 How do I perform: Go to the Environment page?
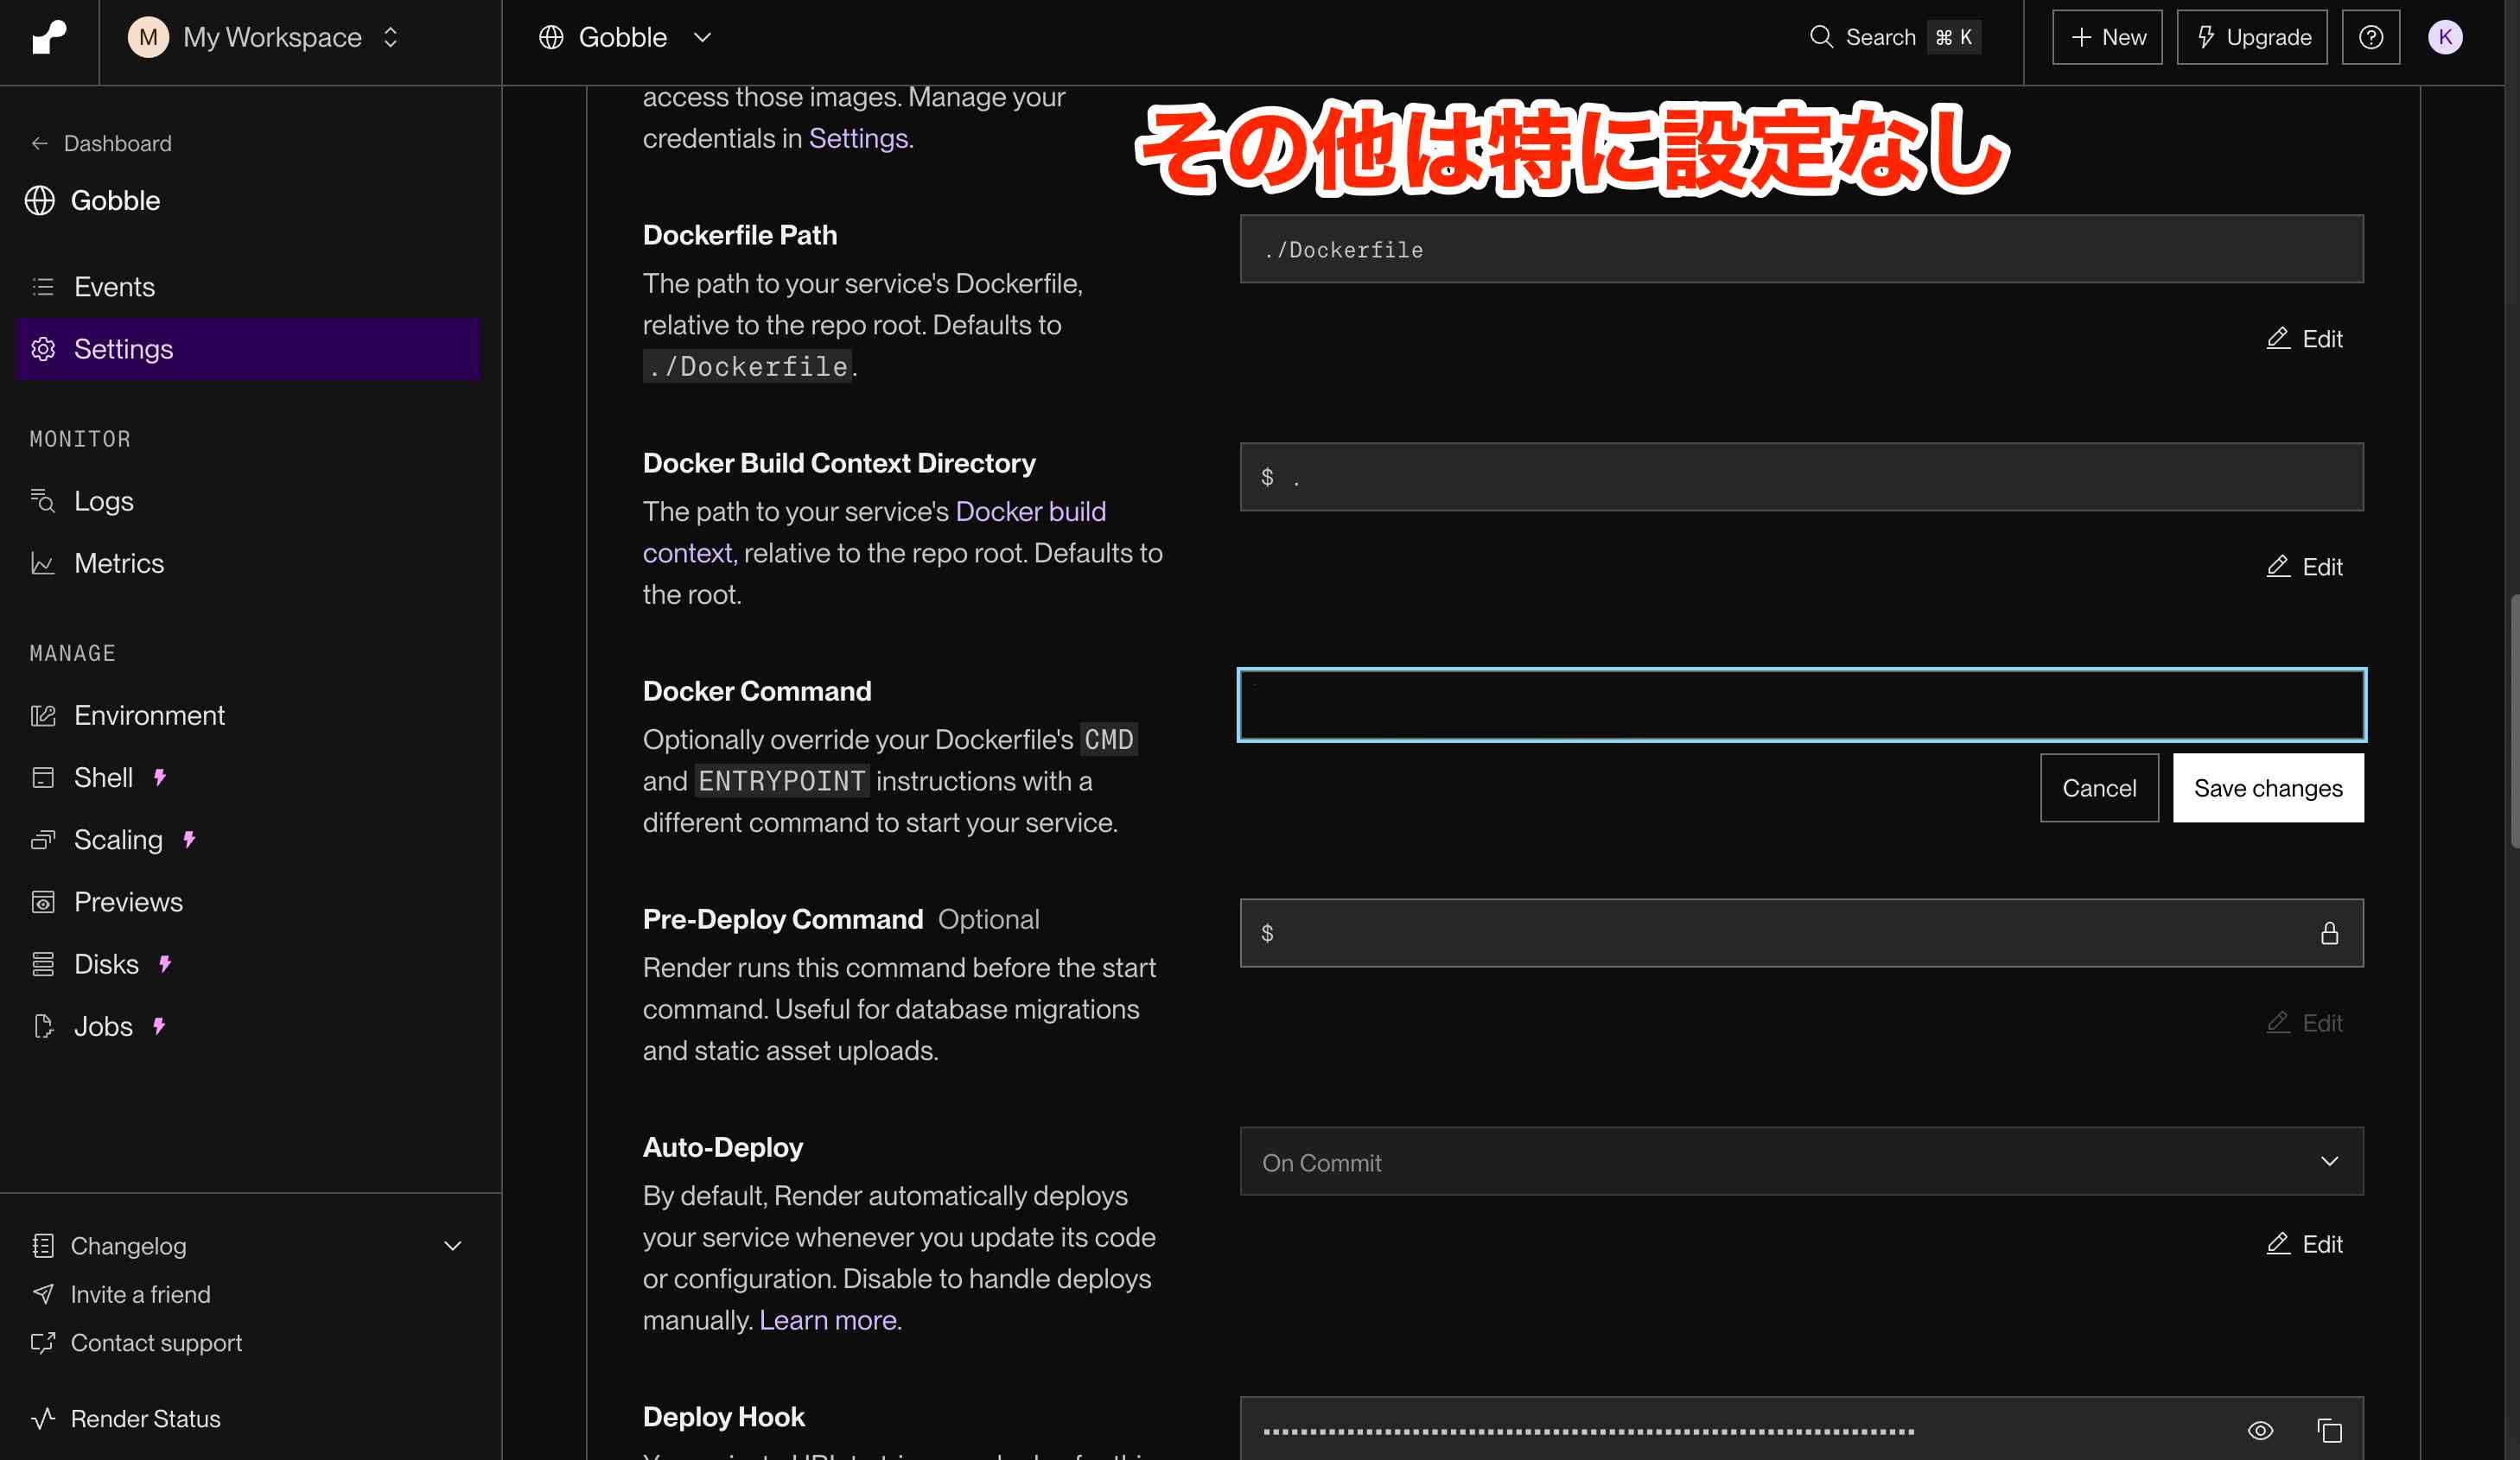149,716
